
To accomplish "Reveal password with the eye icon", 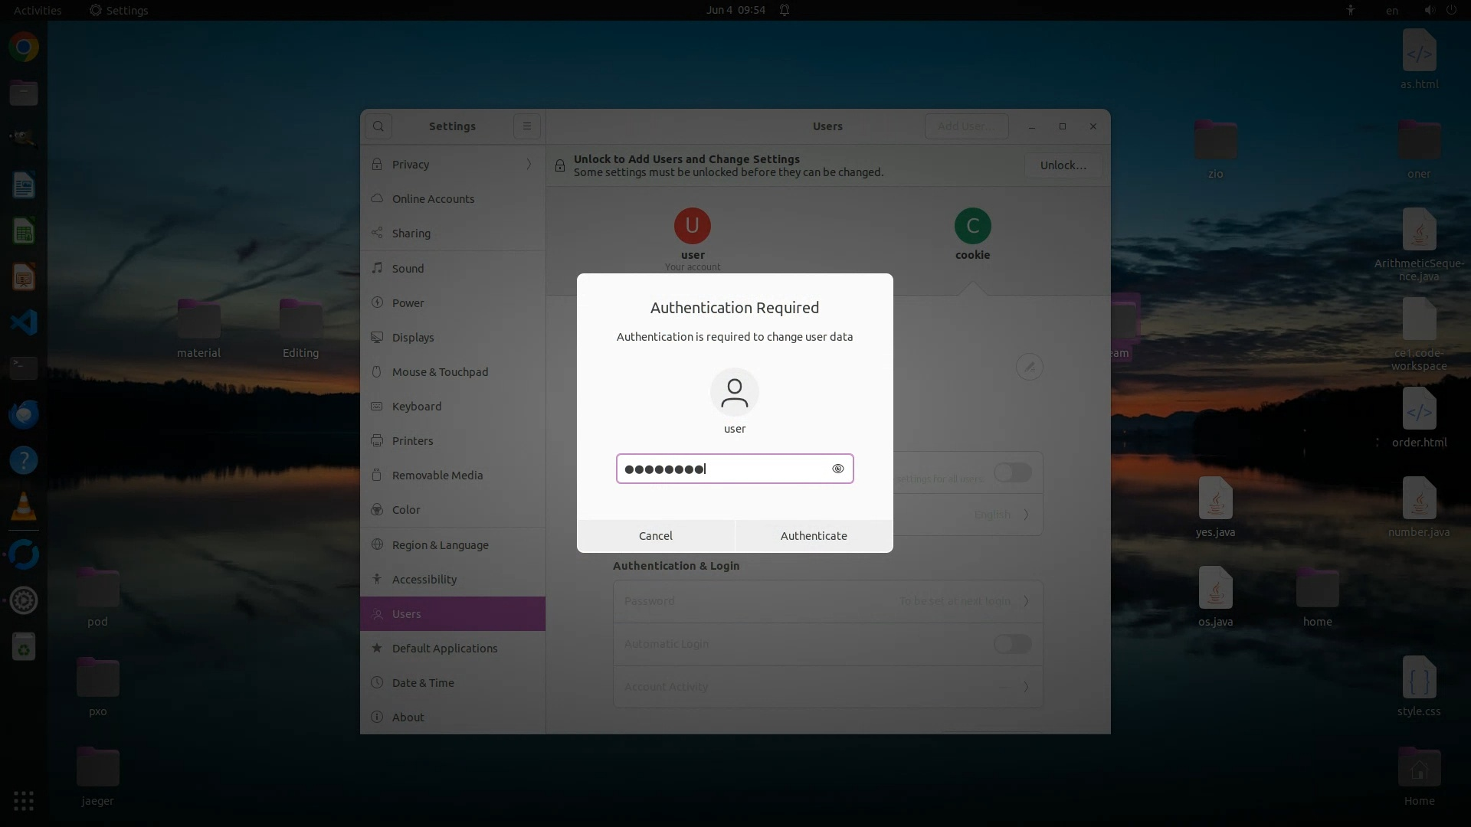I will pyautogui.click(x=837, y=469).
